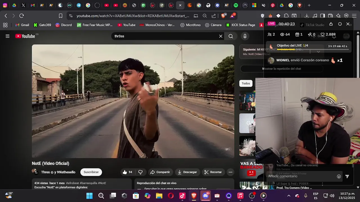Open the browser downloads arrow

pos(307,16)
